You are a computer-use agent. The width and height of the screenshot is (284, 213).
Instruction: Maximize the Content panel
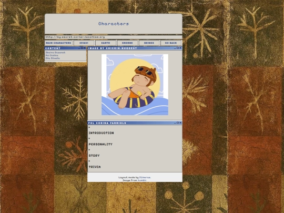[x=82, y=48]
